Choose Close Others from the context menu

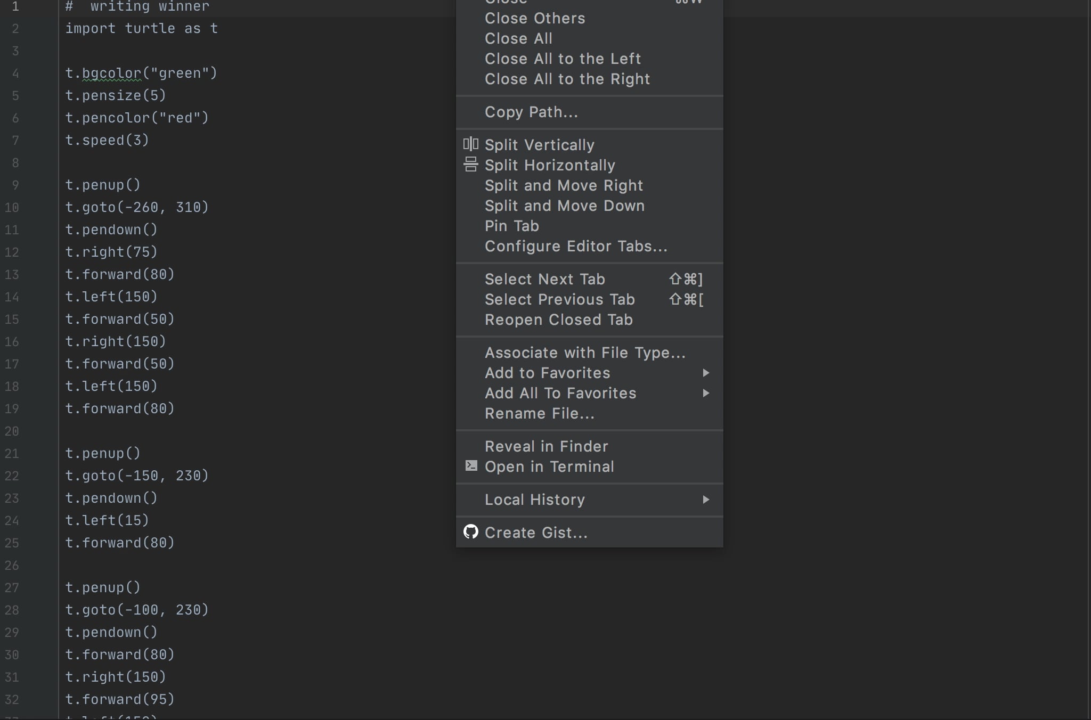tap(590, 18)
